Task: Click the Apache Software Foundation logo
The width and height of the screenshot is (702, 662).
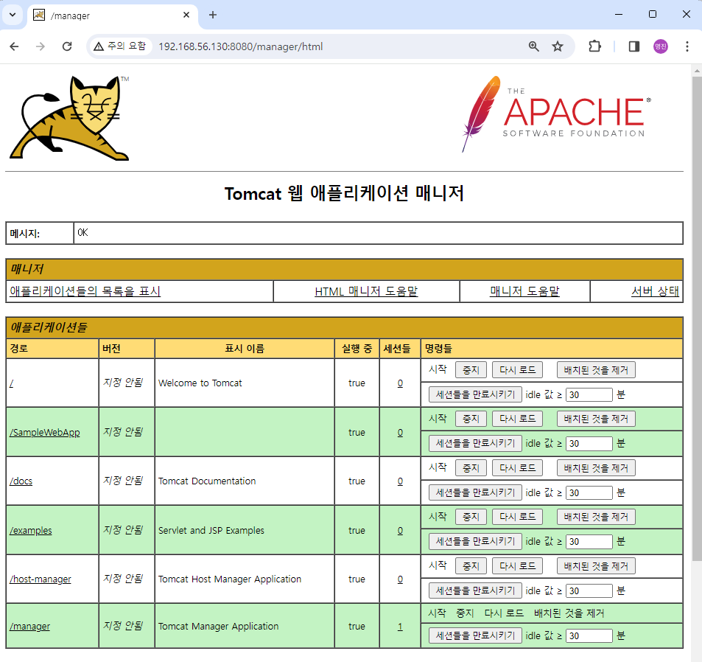Action: point(556,114)
